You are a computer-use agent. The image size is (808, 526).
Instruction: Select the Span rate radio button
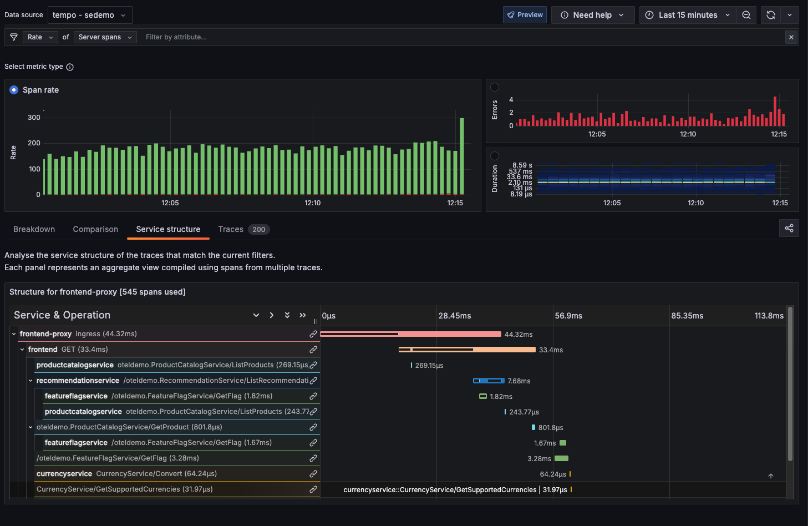click(x=13, y=89)
